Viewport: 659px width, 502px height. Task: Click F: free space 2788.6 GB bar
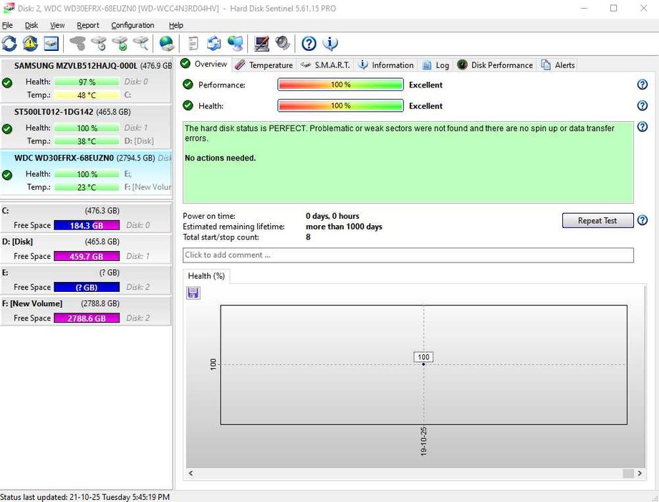(87, 318)
